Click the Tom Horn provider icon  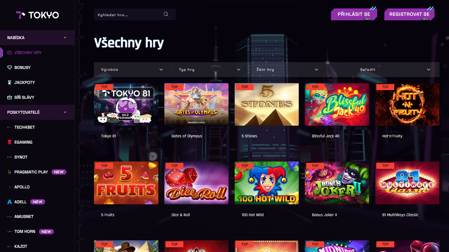(x=10, y=231)
